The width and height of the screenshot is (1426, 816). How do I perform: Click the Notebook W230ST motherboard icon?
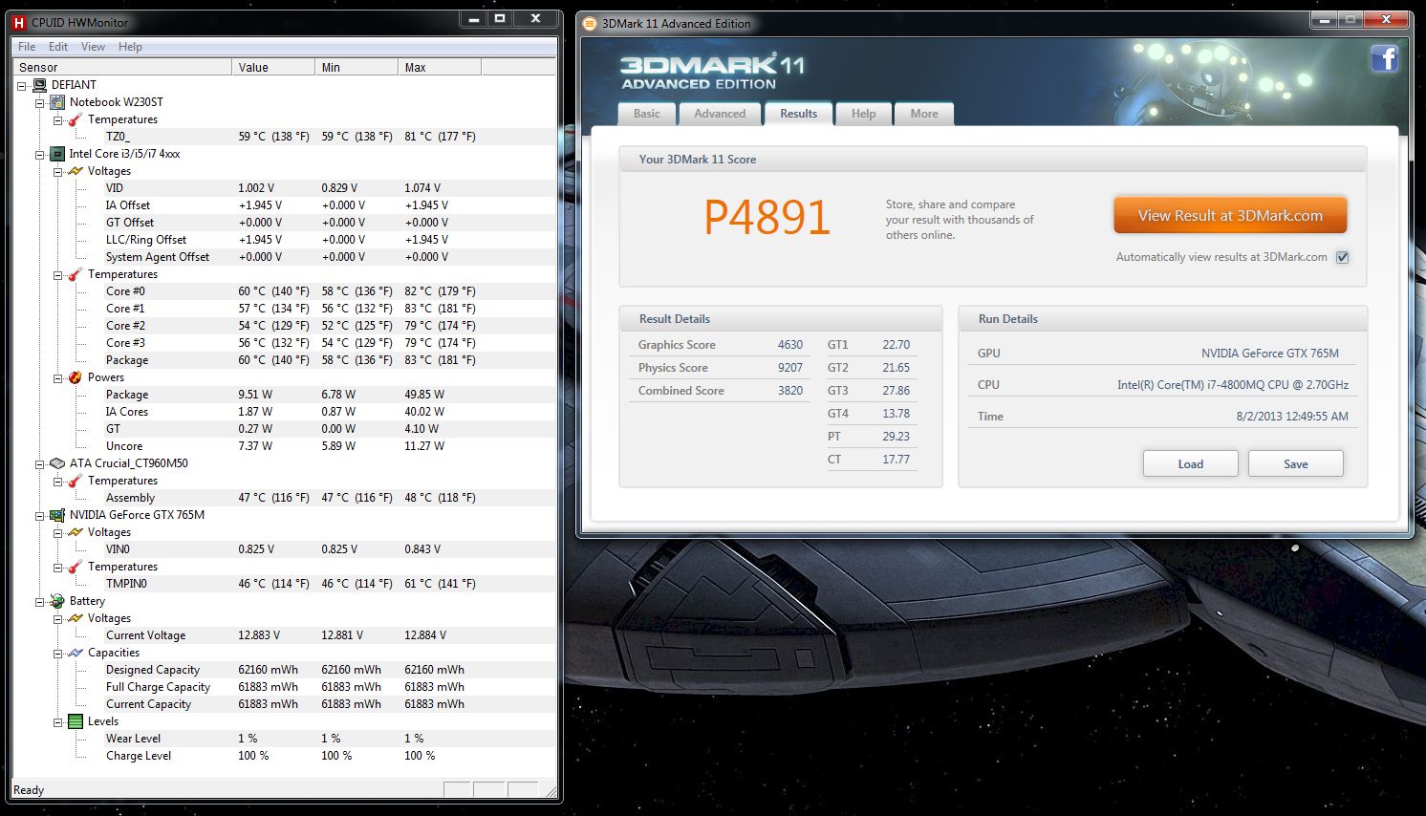point(57,102)
